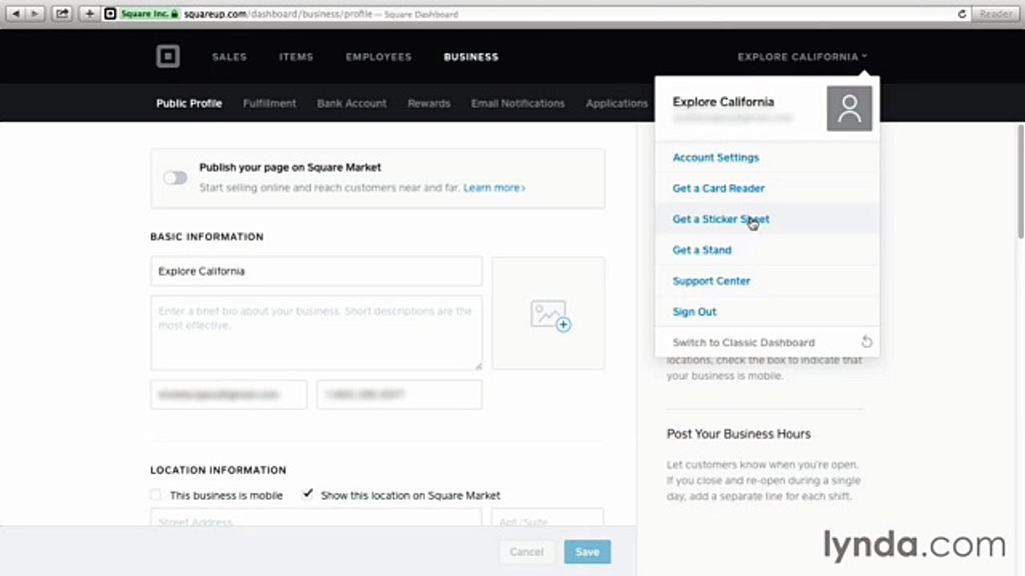Click the Apt./Suite field
Screen dimensions: 1025x576
click(x=548, y=518)
